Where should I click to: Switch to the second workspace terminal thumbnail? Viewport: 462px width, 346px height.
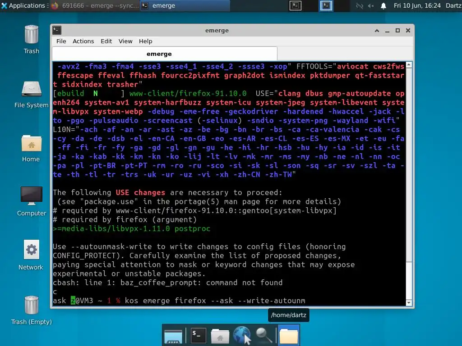click(x=326, y=5)
